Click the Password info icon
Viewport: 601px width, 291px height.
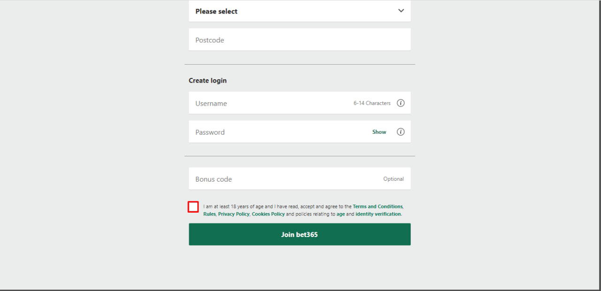pyautogui.click(x=401, y=132)
